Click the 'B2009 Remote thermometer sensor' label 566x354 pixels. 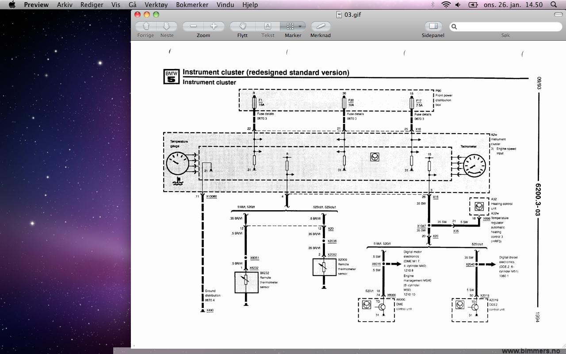tap(347, 266)
